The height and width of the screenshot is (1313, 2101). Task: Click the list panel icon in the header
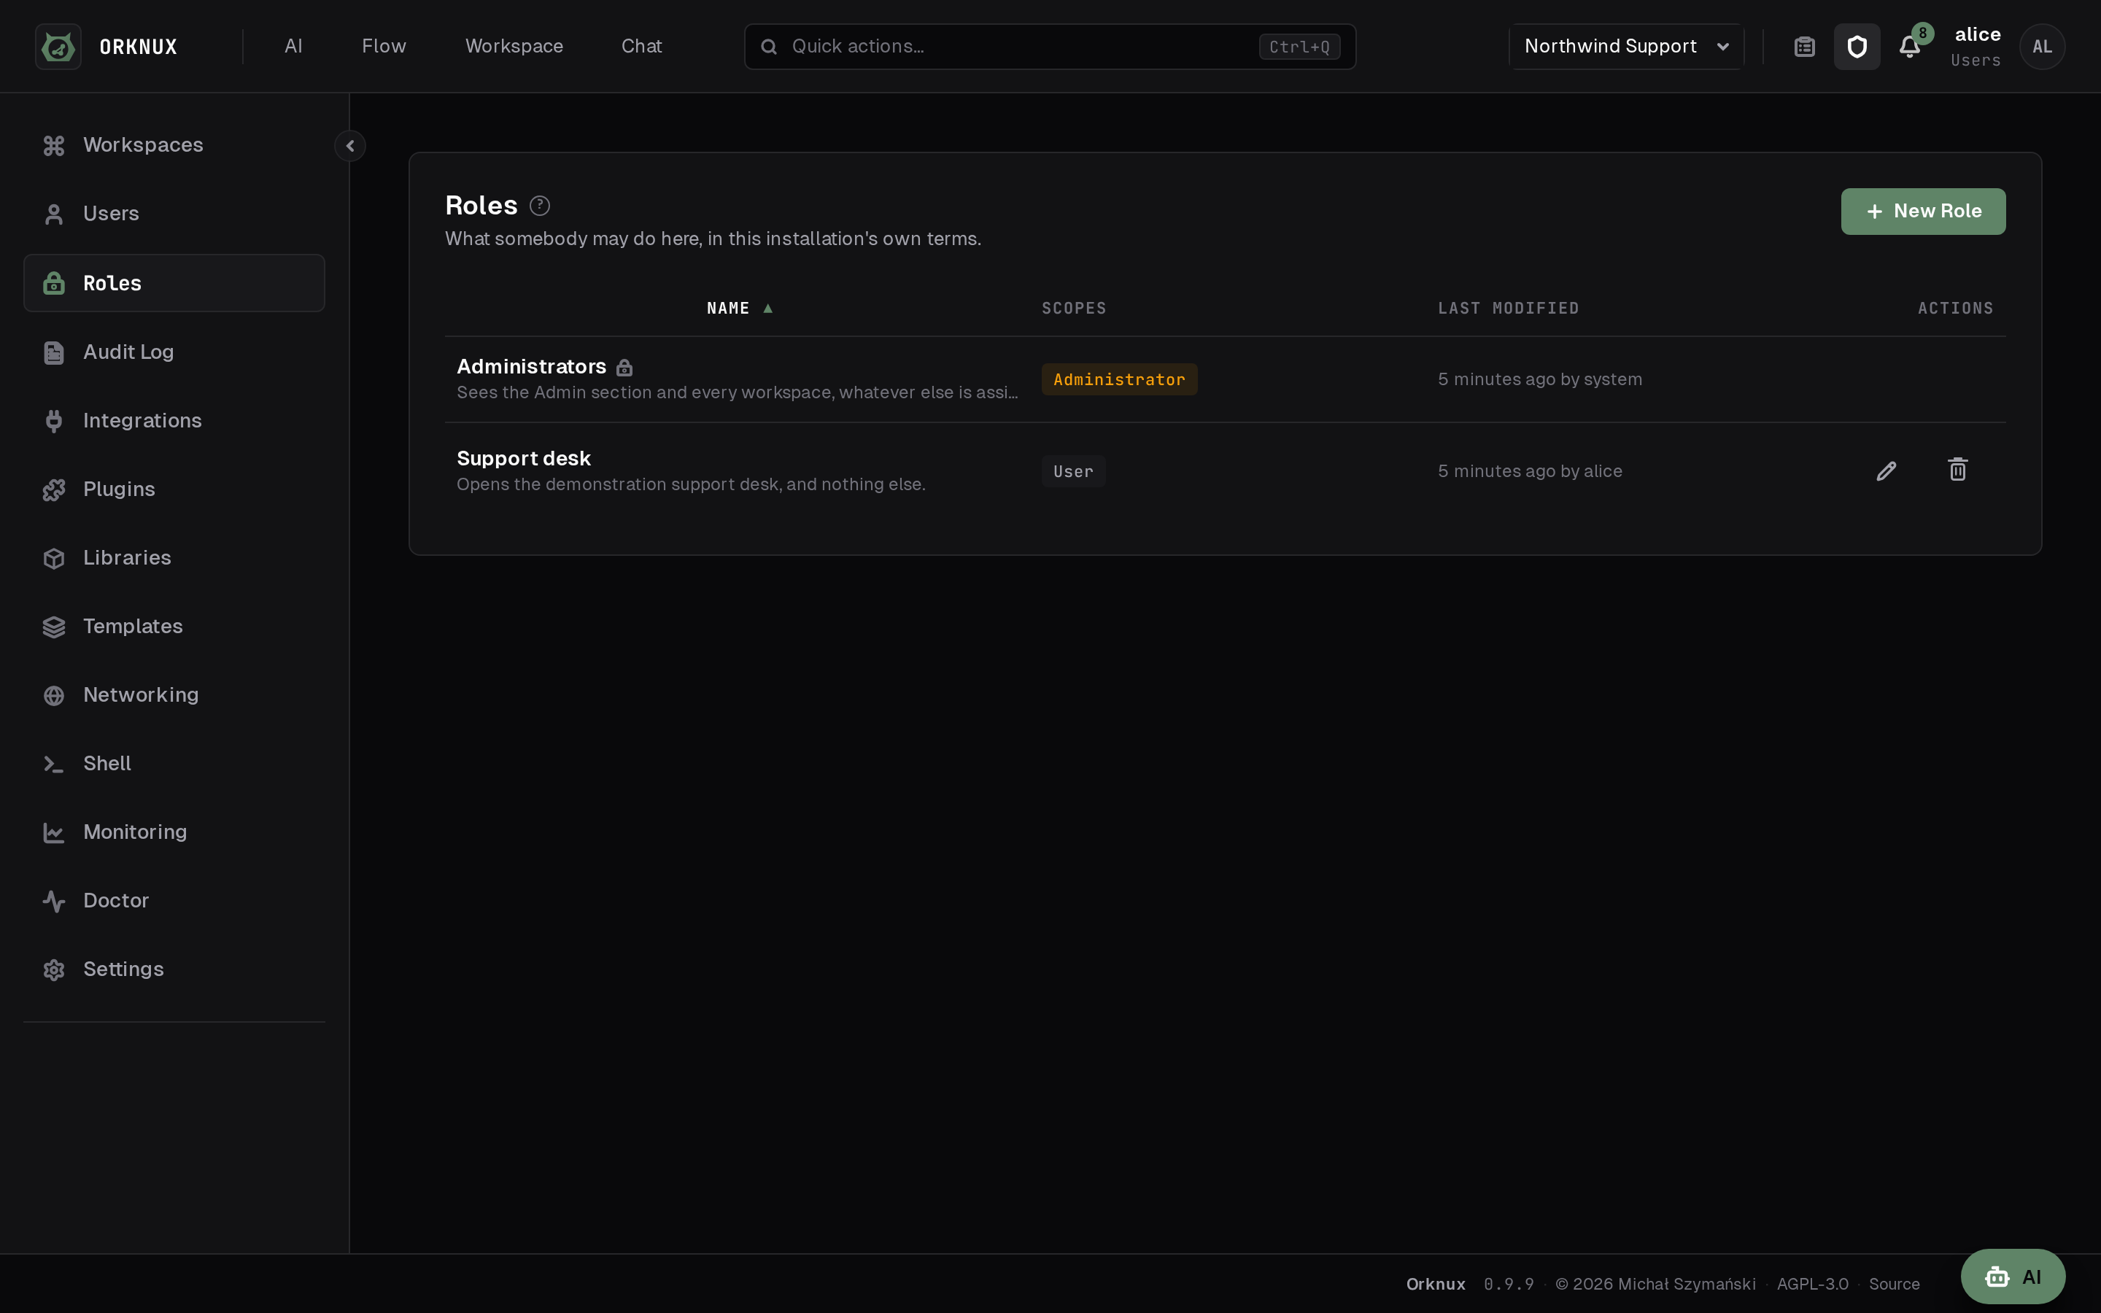coord(1804,47)
